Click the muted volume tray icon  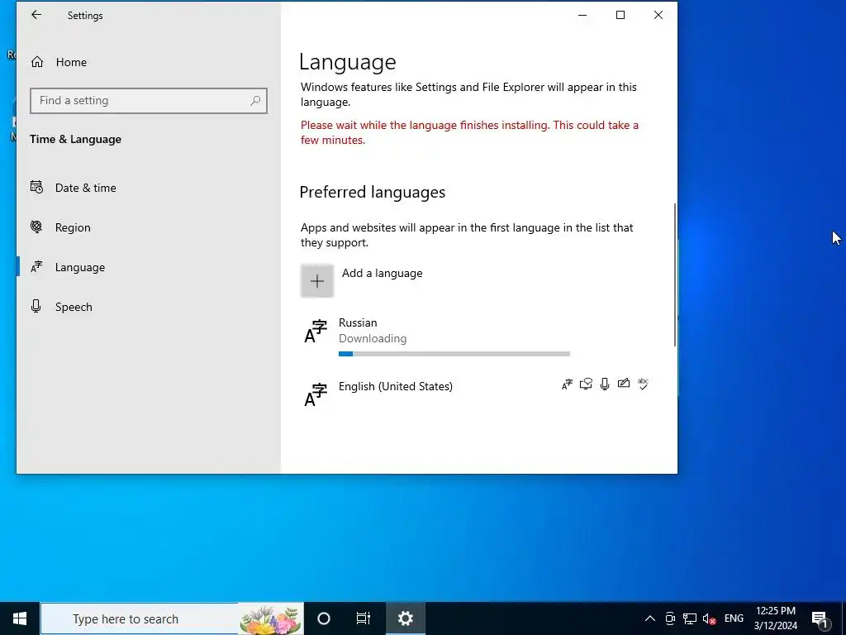point(709,618)
